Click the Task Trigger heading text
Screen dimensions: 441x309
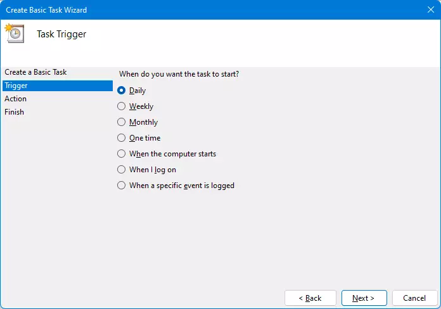click(61, 34)
